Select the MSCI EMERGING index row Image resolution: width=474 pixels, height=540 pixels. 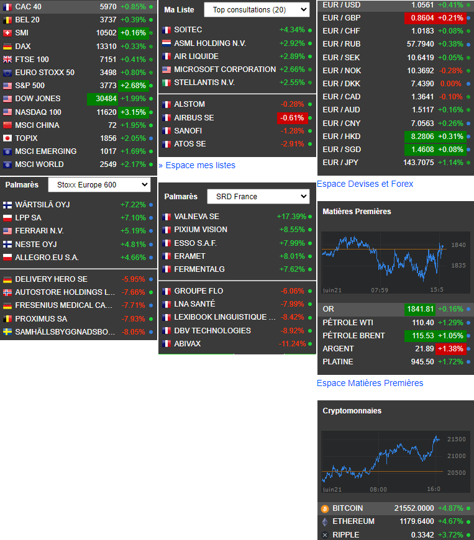(78, 151)
